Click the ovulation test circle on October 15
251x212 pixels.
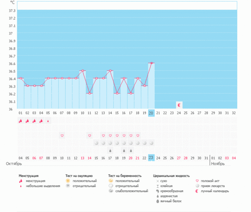pyautogui.click(x=96, y=143)
